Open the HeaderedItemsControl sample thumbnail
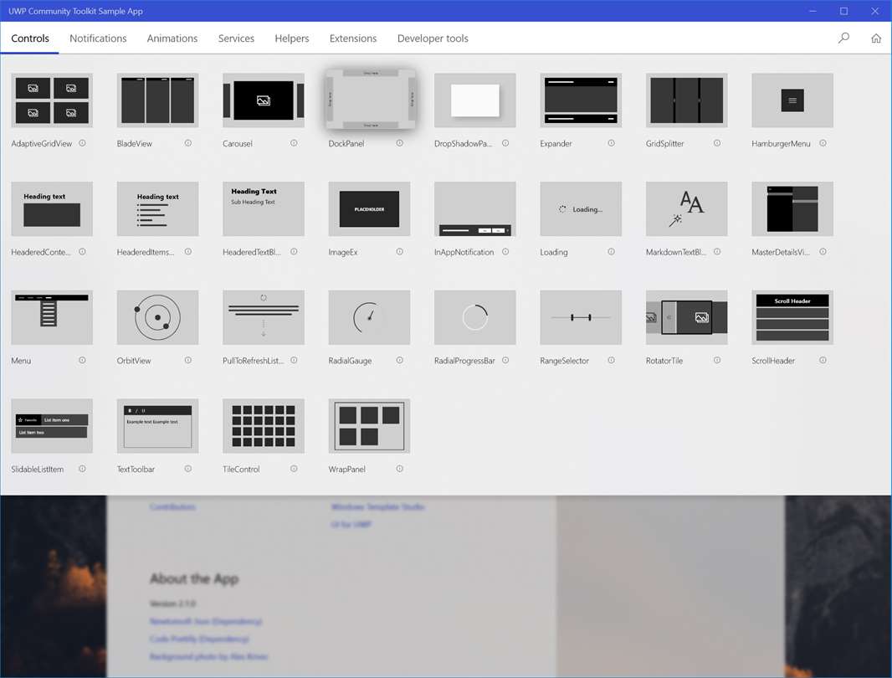892x678 pixels. [x=157, y=209]
